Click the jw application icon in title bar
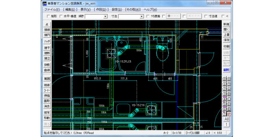 pos(45,3)
